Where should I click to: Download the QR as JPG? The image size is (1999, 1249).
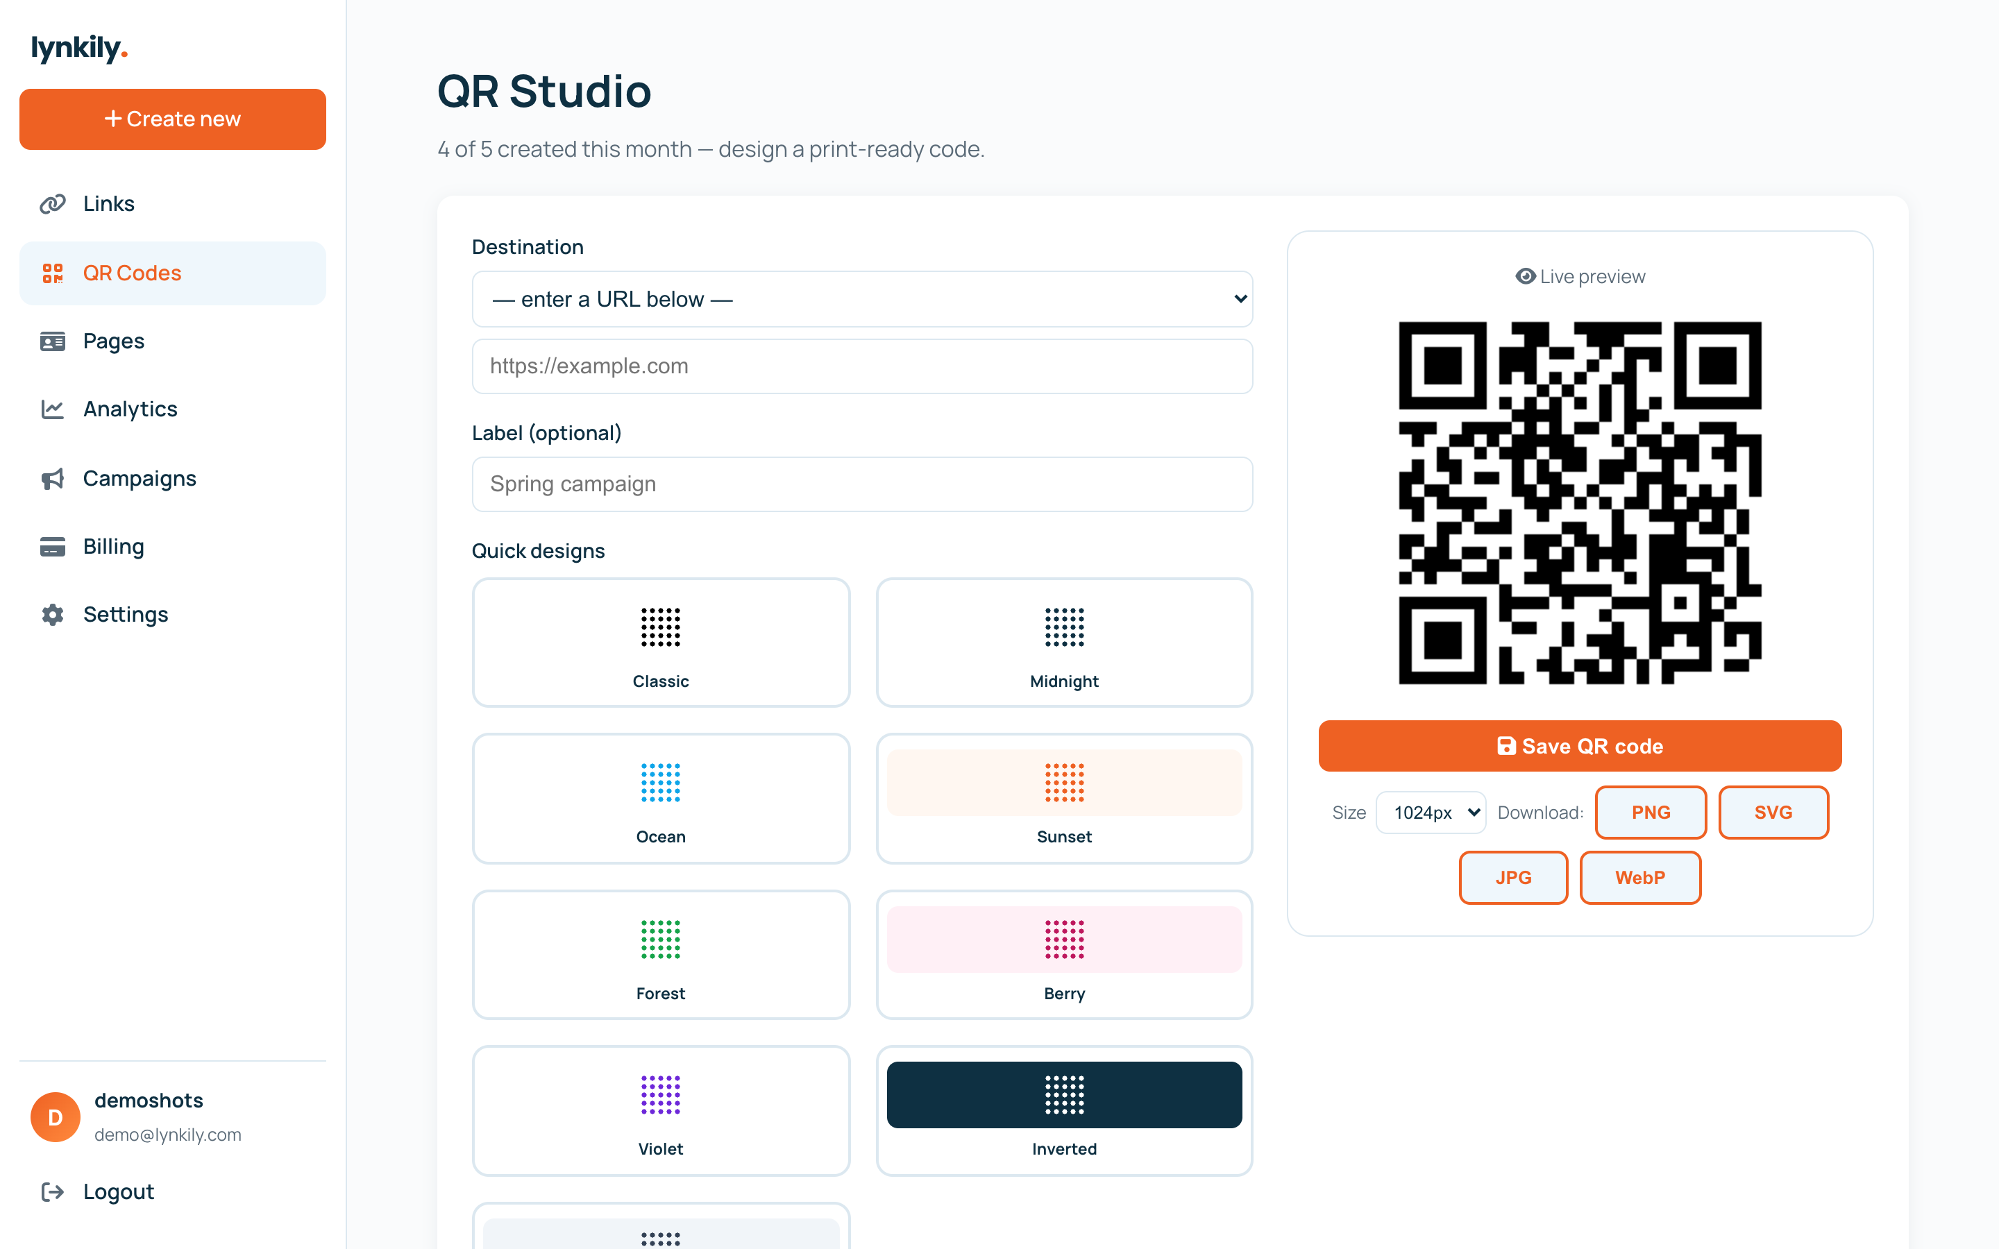(1513, 877)
